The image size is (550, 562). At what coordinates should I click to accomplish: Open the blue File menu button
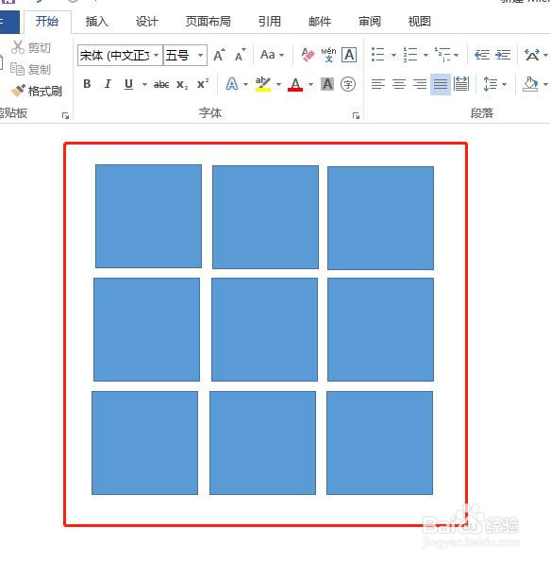click(x=9, y=22)
